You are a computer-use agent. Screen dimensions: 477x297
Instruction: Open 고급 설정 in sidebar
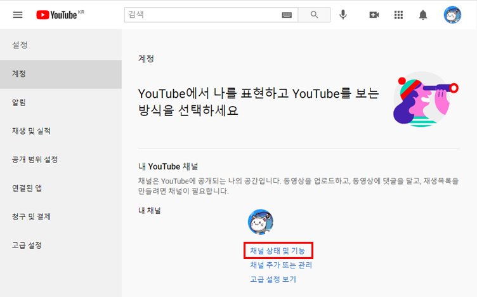click(x=61, y=245)
